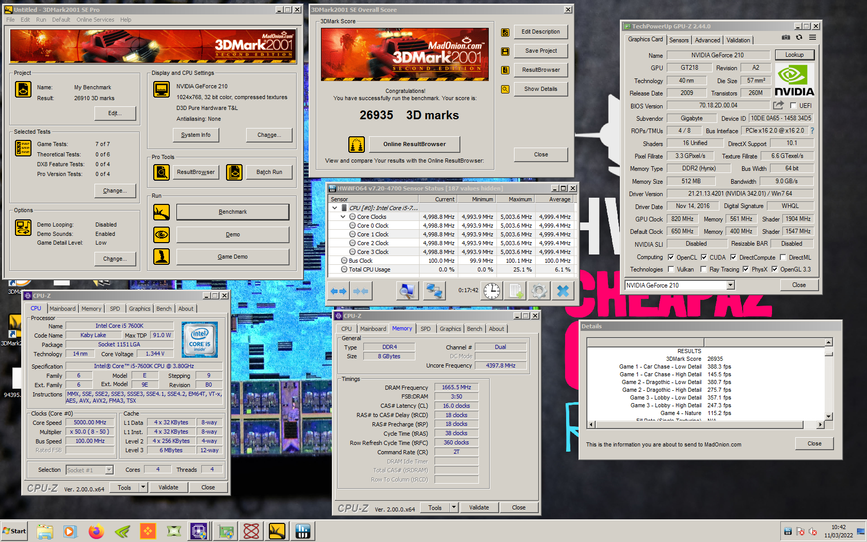Click the GPU-Z refresh icon
Image resolution: width=867 pixels, height=542 pixels.
pos(799,38)
